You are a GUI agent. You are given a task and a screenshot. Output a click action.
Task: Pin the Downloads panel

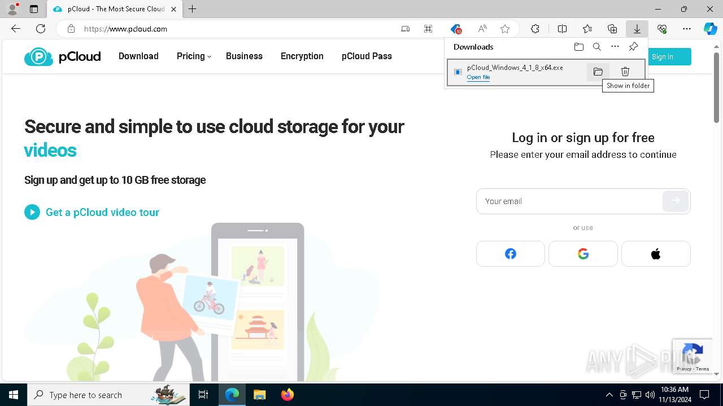pos(633,47)
